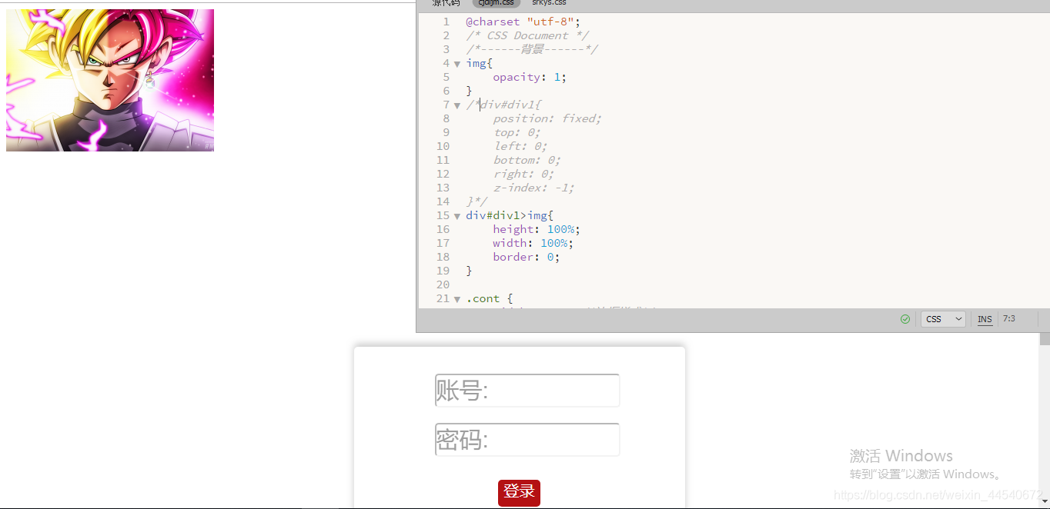This screenshot has height=509, width=1050.
Task: Click the 'left: 0;' commented line
Action: 520,146
